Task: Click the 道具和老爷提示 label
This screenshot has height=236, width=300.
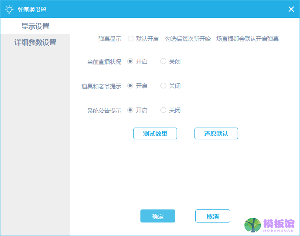Action: [x=102, y=86]
